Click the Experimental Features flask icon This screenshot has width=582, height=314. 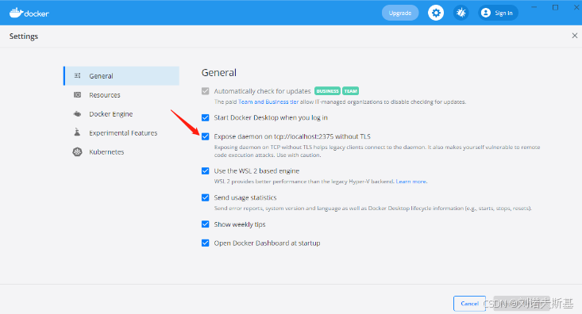[77, 132]
